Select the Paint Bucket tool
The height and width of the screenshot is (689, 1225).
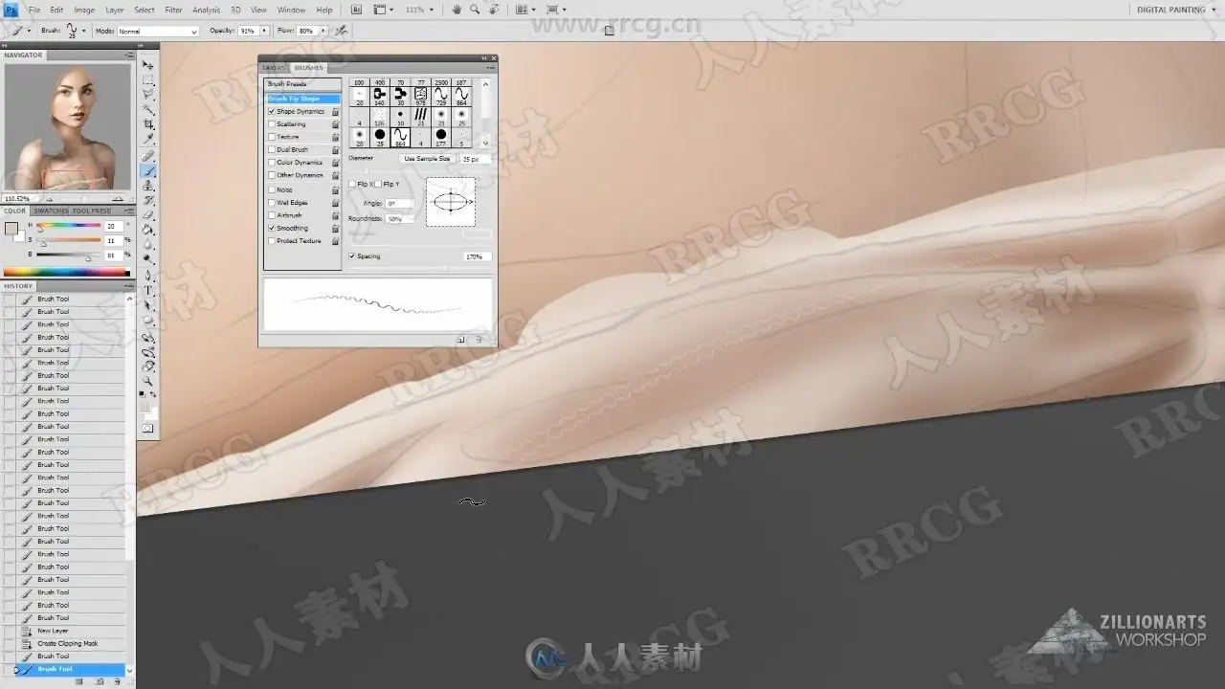coord(148,230)
